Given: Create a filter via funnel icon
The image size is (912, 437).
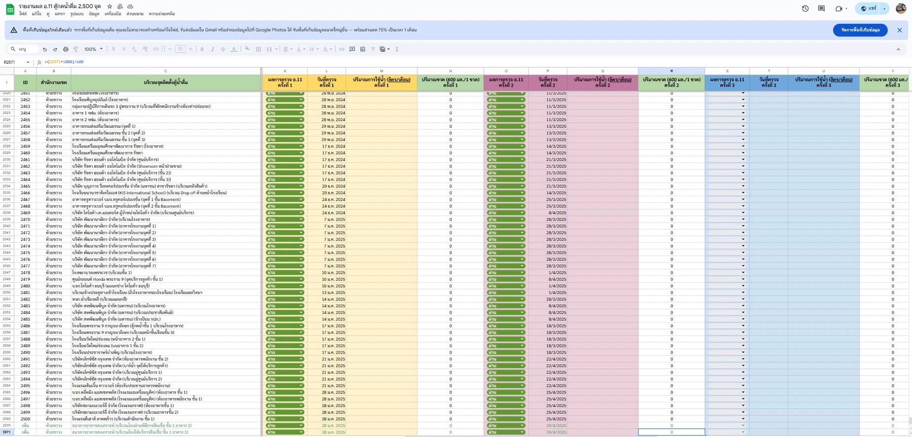Looking at the screenshot, I should pos(373,49).
